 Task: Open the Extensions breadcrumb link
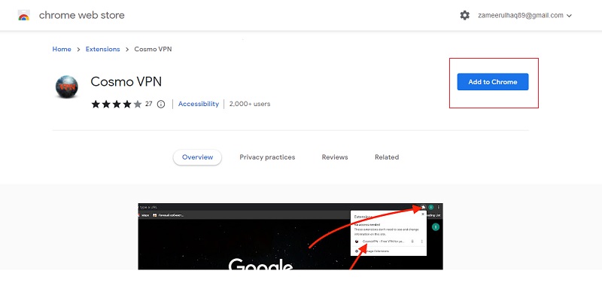(x=102, y=50)
